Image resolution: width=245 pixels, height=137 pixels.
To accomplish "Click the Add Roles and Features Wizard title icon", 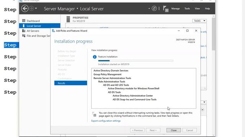I will (x=54, y=31).
